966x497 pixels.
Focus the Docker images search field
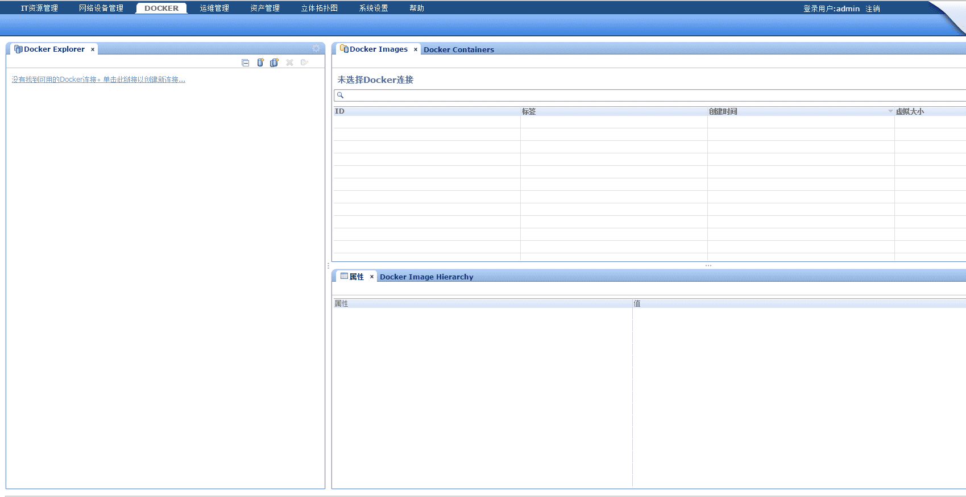tap(650, 95)
